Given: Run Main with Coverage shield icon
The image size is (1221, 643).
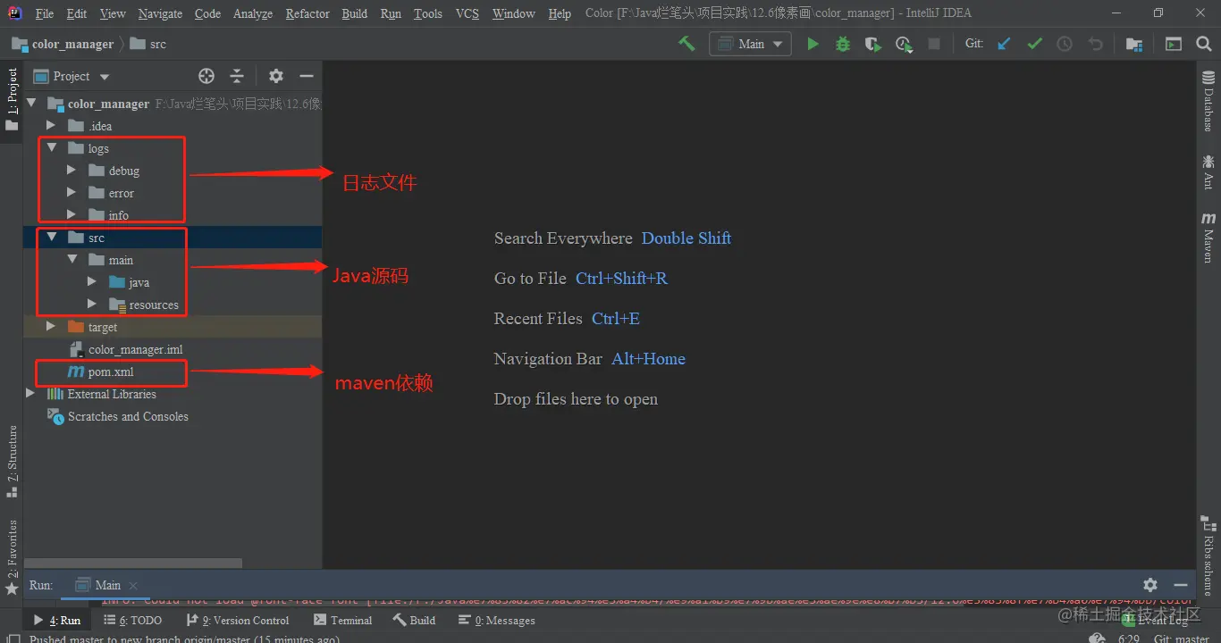Looking at the screenshot, I should pos(872,44).
